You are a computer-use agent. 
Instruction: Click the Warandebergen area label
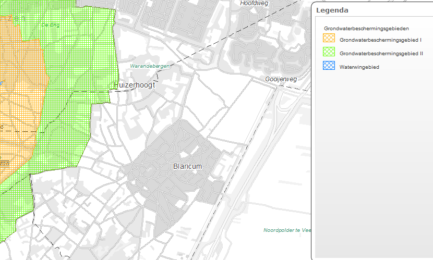(x=150, y=67)
